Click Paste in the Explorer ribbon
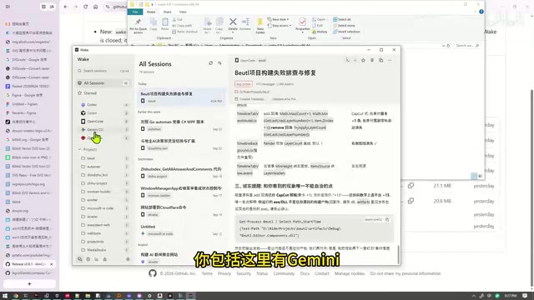The width and height of the screenshot is (534, 300). pos(165,24)
